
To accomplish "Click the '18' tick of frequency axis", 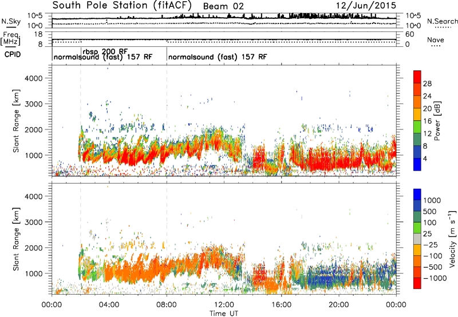I will [38, 34].
